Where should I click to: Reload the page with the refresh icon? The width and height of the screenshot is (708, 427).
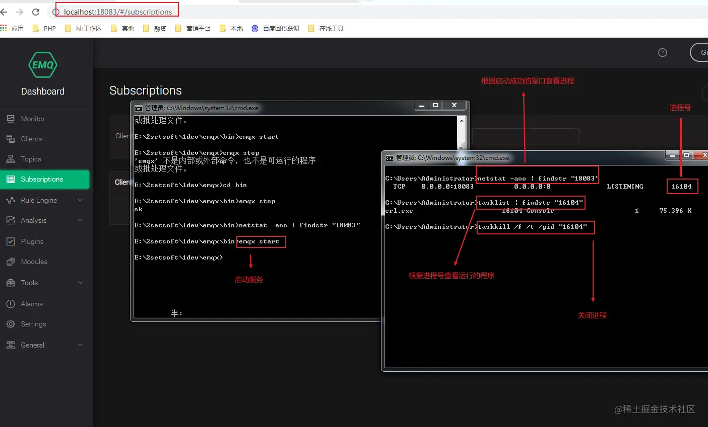tap(36, 12)
